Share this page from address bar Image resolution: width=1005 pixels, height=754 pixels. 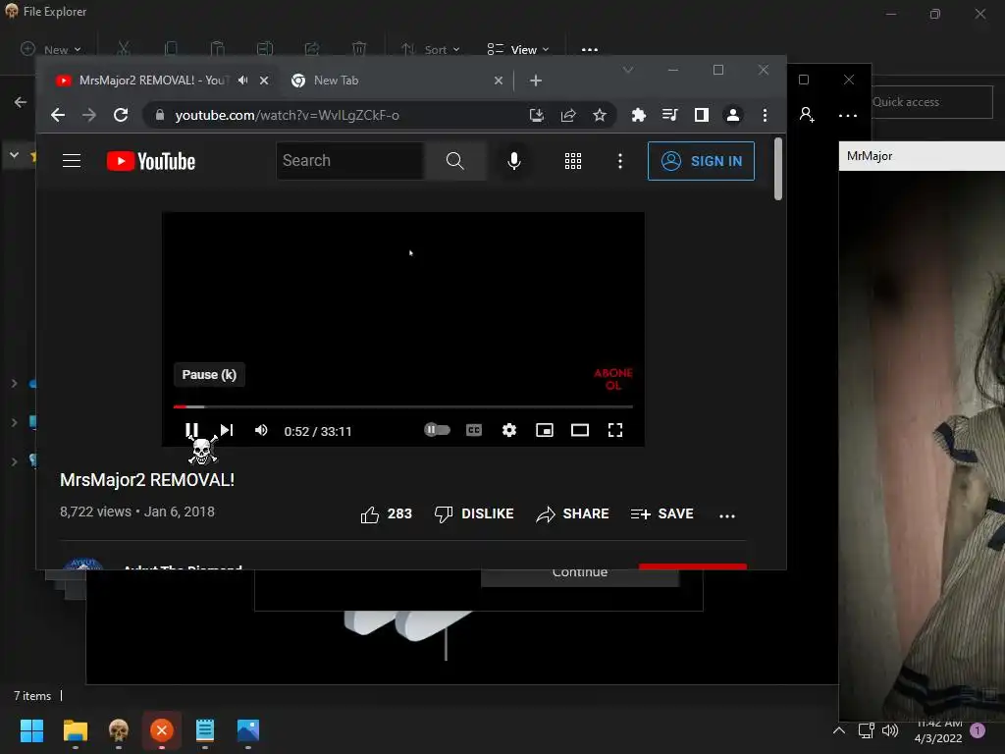coord(568,115)
